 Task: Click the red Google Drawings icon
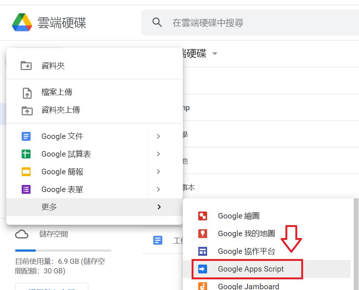pyautogui.click(x=203, y=216)
